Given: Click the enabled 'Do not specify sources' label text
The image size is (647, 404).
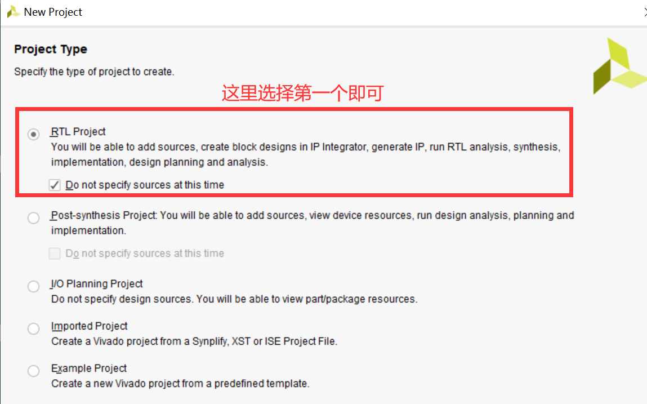Looking at the screenshot, I should point(145,185).
